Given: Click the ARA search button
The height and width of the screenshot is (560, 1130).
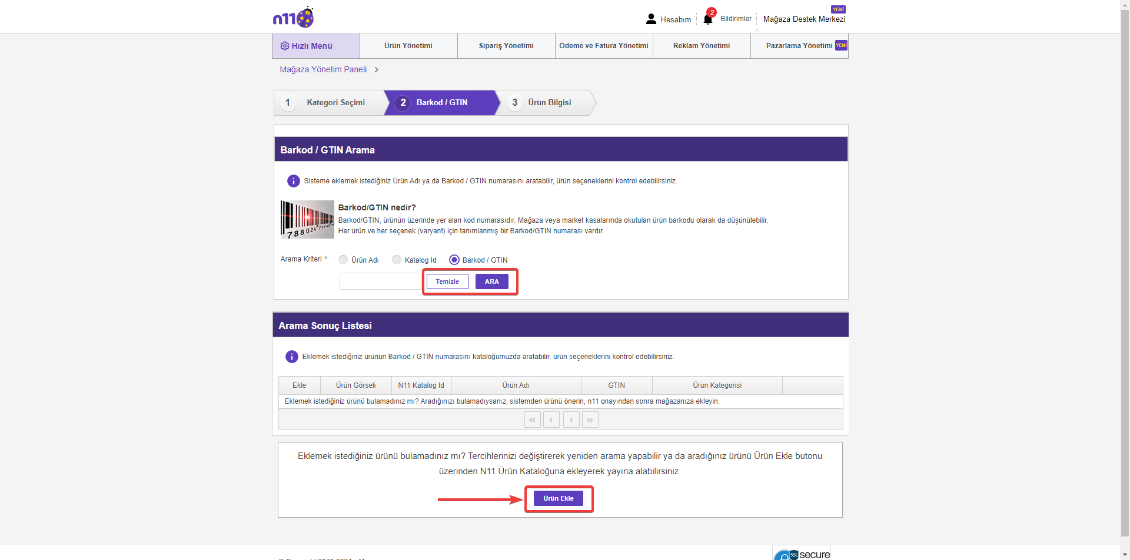Looking at the screenshot, I should click(492, 281).
